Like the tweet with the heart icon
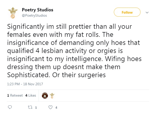This screenshot has width=158, height=114. 50,107
